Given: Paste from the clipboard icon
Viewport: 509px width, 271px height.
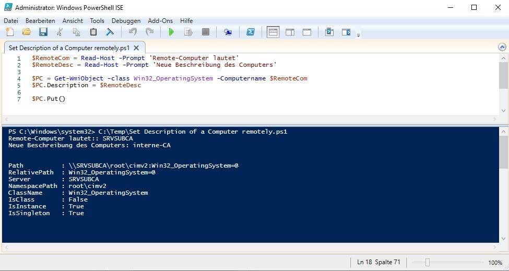Looking at the screenshot, I should pos(93,32).
